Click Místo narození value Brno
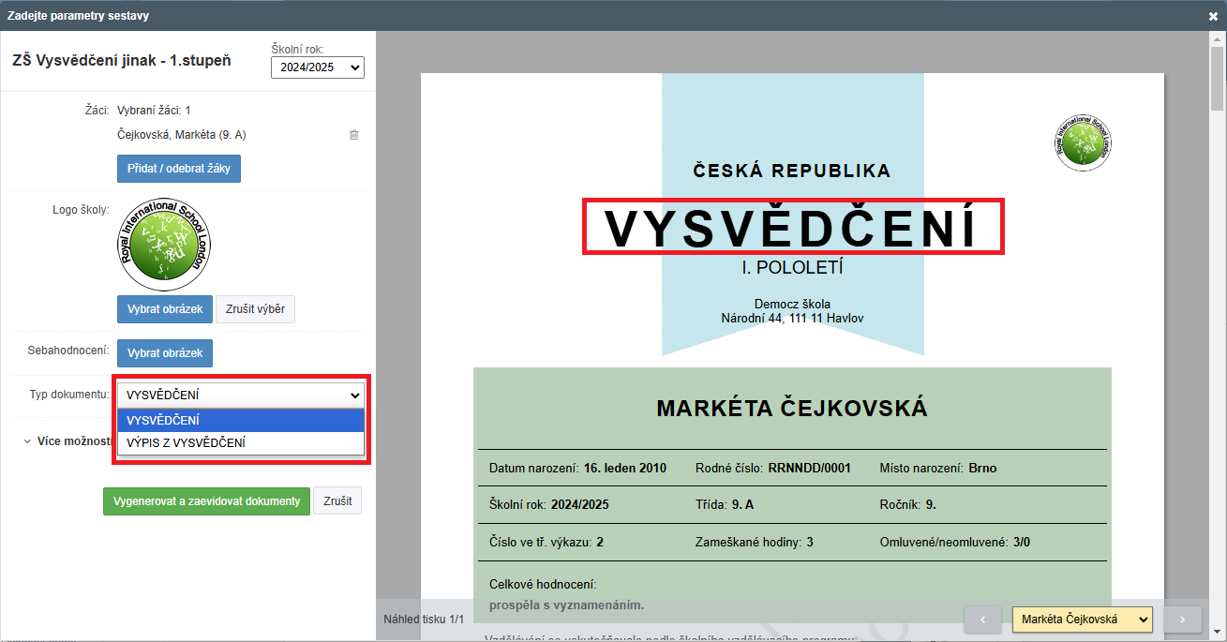The height and width of the screenshot is (642, 1227). pyautogui.click(x=982, y=468)
